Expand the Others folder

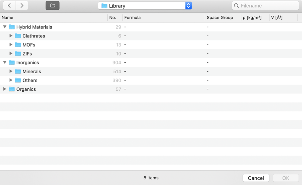pos(11,80)
